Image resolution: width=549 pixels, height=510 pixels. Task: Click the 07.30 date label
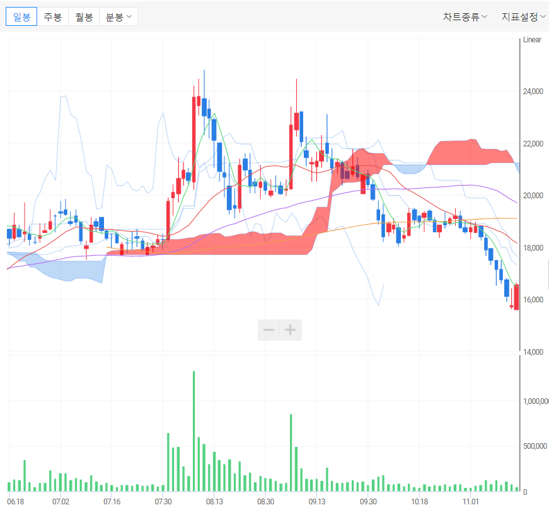163,502
